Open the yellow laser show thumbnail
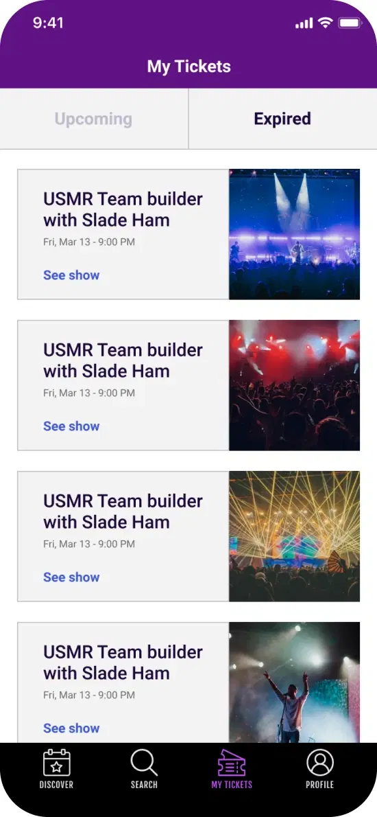The height and width of the screenshot is (817, 377). (294, 536)
